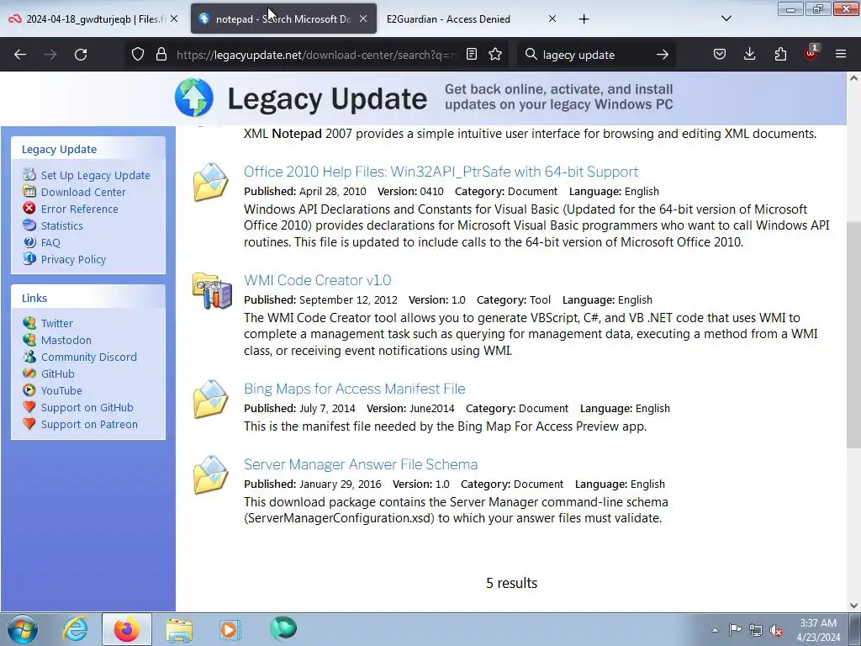This screenshot has width=861, height=646.
Task: Open Firefox application hamburger menu
Action: coord(841,55)
